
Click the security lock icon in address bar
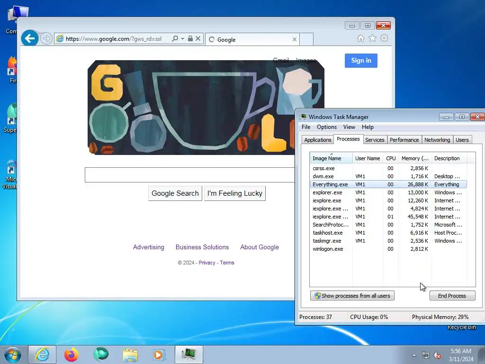coord(190,39)
